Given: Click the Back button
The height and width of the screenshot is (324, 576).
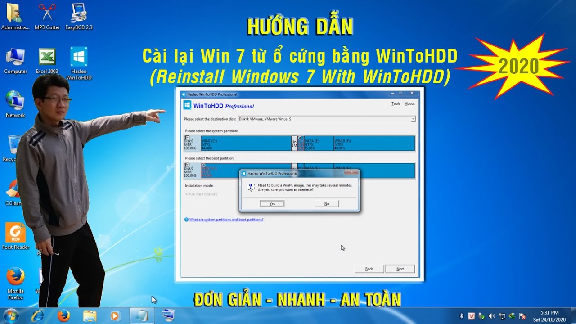Looking at the screenshot, I should [x=369, y=269].
